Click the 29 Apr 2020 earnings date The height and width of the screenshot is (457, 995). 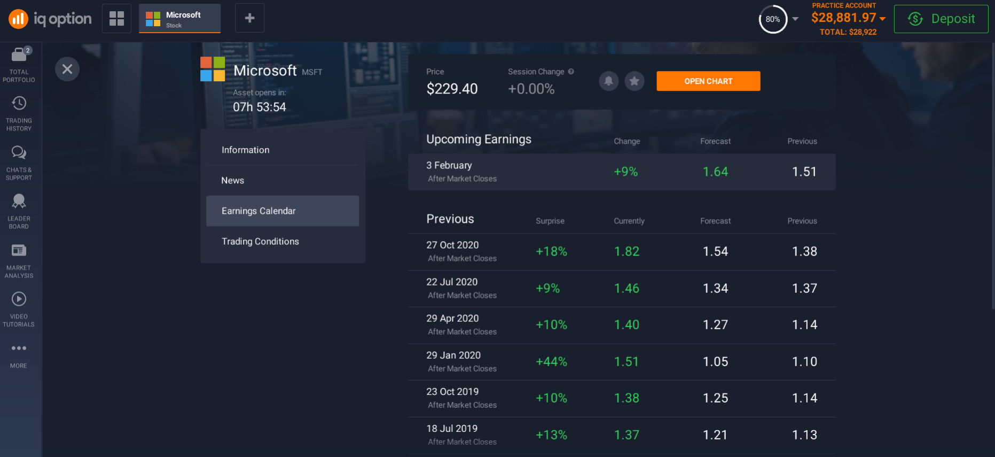(452, 318)
